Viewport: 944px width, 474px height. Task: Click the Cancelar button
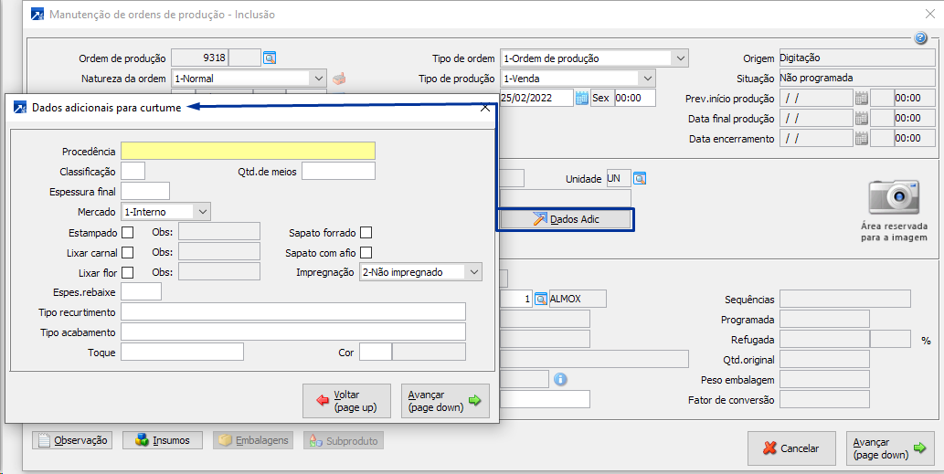click(x=791, y=448)
